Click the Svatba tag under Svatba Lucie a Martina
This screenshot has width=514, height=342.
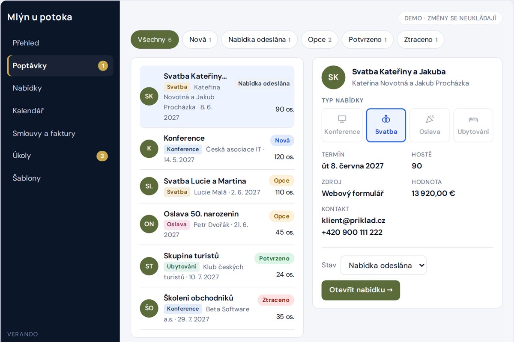click(x=177, y=192)
